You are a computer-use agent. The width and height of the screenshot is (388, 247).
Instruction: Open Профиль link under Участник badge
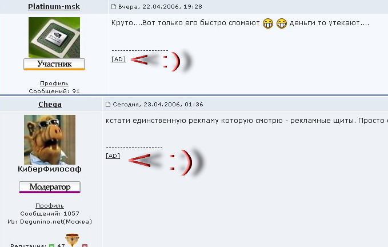[54, 83]
